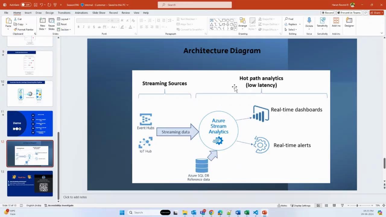Click the Find magnifier
Image resolution: width=386 pixels, height=217 pixels.
(289, 19)
